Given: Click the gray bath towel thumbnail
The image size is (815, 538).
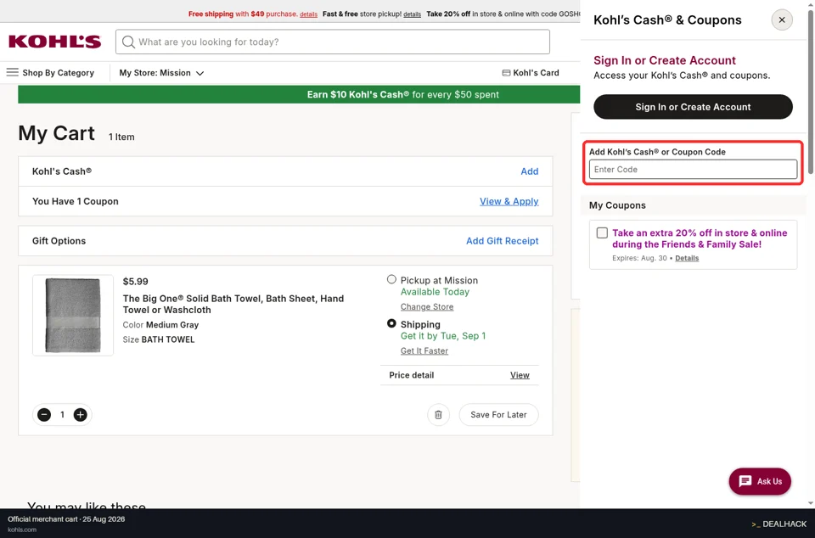Looking at the screenshot, I should tap(73, 315).
